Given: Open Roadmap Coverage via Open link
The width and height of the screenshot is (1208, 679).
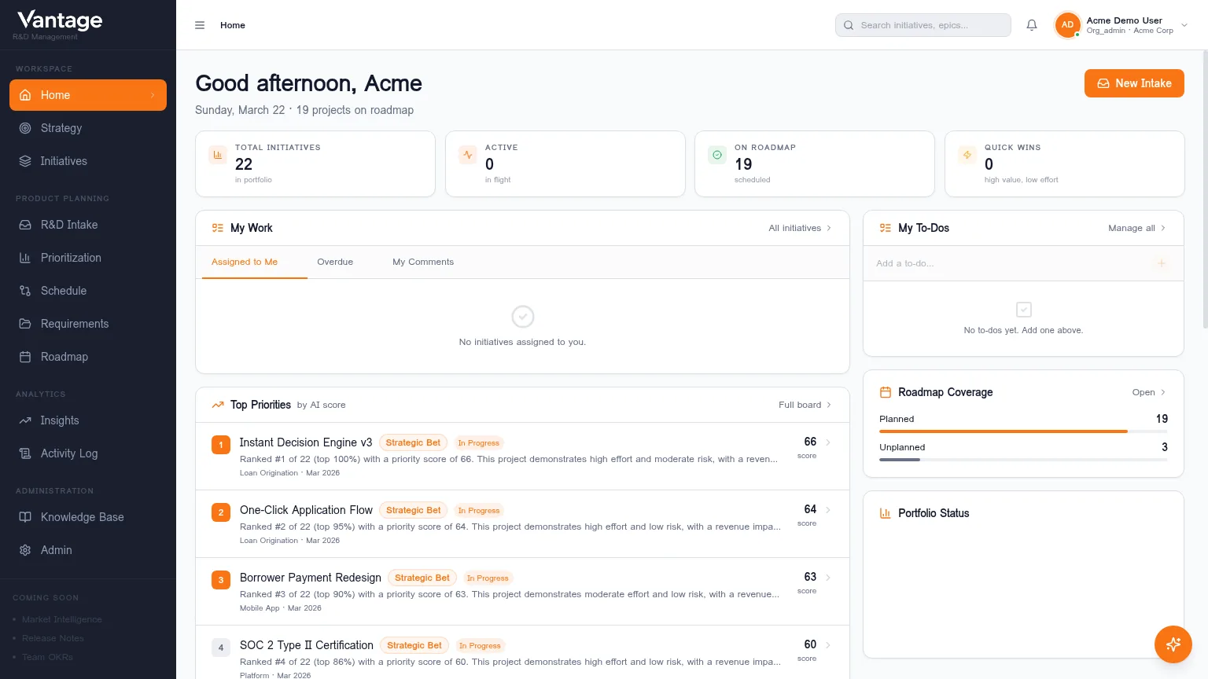Looking at the screenshot, I should (1149, 392).
